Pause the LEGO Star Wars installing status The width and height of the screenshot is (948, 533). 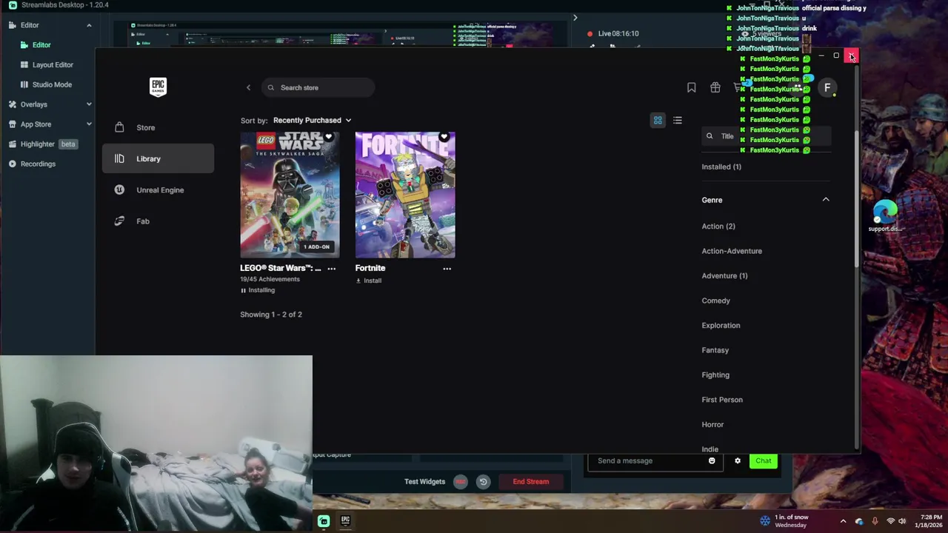click(x=258, y=290)
